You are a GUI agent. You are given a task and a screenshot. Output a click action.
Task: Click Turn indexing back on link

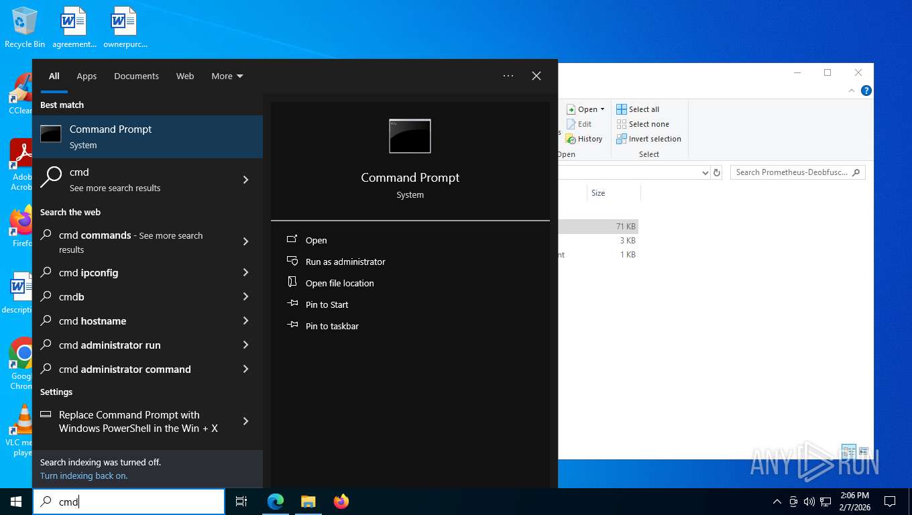pos(84,475)
